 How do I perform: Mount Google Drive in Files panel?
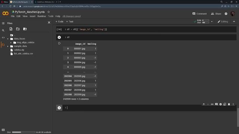tap(25, 29)
